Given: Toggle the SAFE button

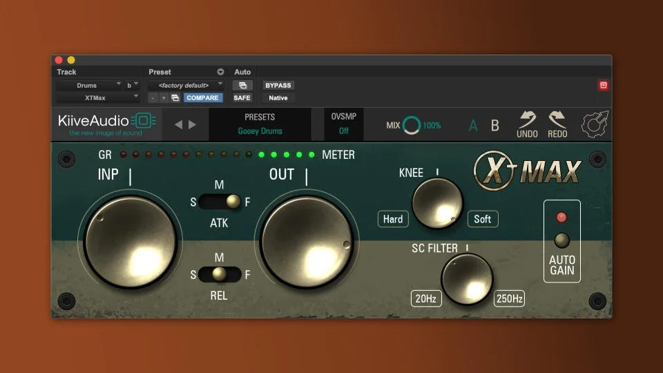Looking at the screenshot, I should tap(242, 98).
